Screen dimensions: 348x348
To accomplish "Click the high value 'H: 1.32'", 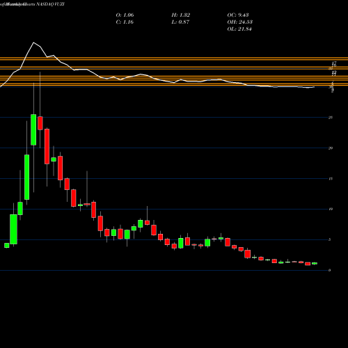I will point(181,15).
